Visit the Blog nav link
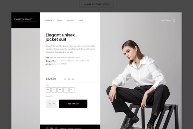Image resolution: width=193 pixels, height=129 pixels. pos(81,20)
